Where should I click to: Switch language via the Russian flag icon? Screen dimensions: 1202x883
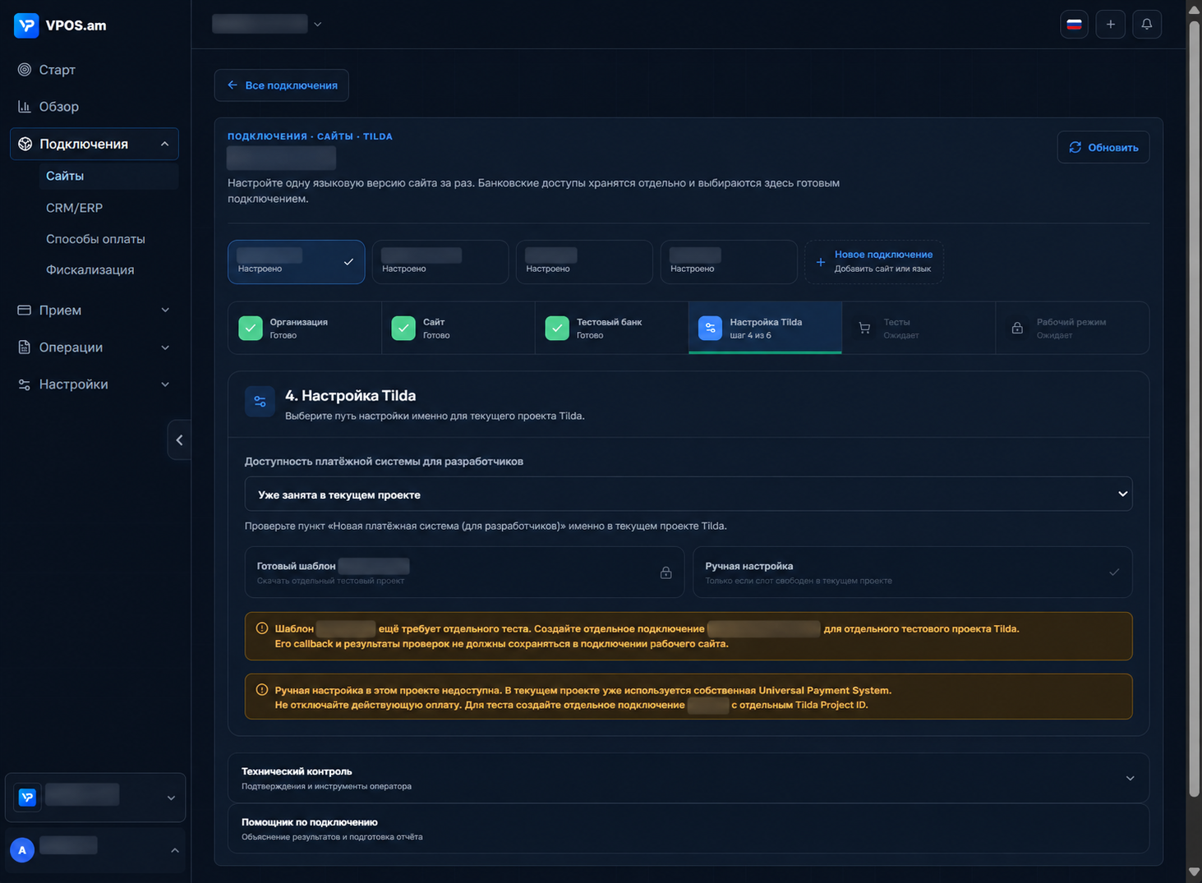coord(1074,25)
